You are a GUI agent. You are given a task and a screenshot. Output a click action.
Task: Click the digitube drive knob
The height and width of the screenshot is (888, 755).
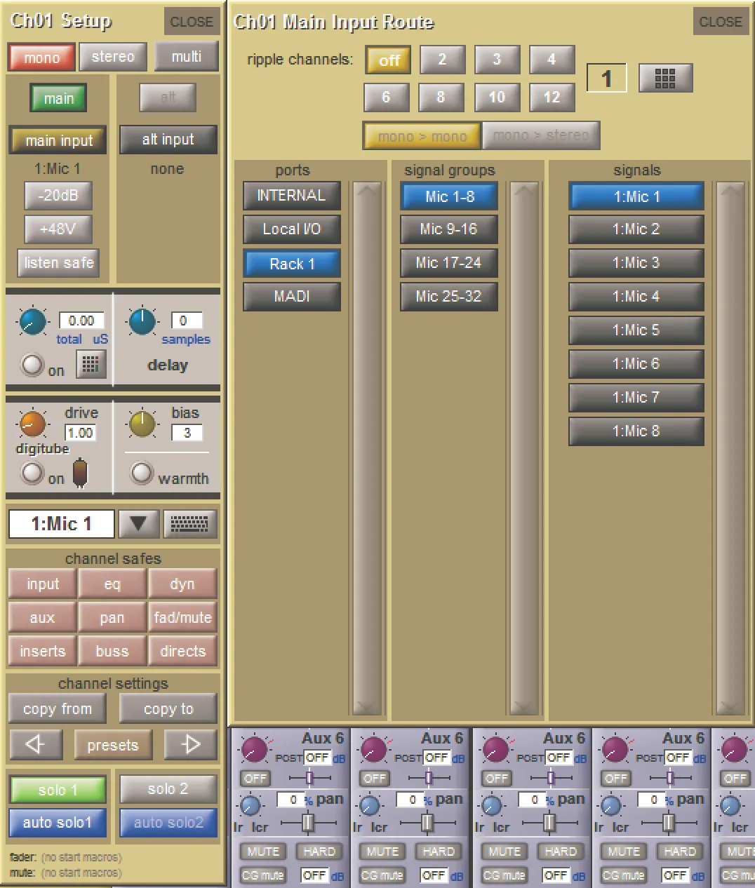pos(32,424)
